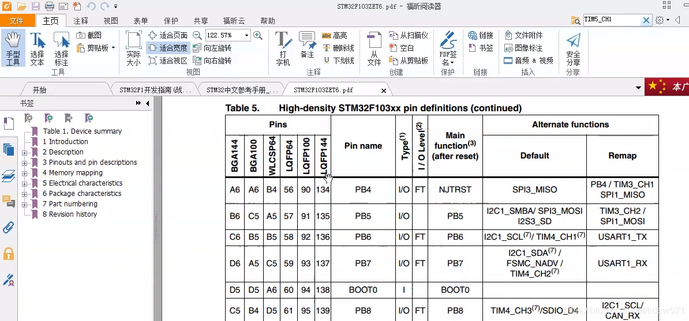The image size is (689, 321).
Task: Add a Note comment (备注)
Action: (x=307, y=45)
